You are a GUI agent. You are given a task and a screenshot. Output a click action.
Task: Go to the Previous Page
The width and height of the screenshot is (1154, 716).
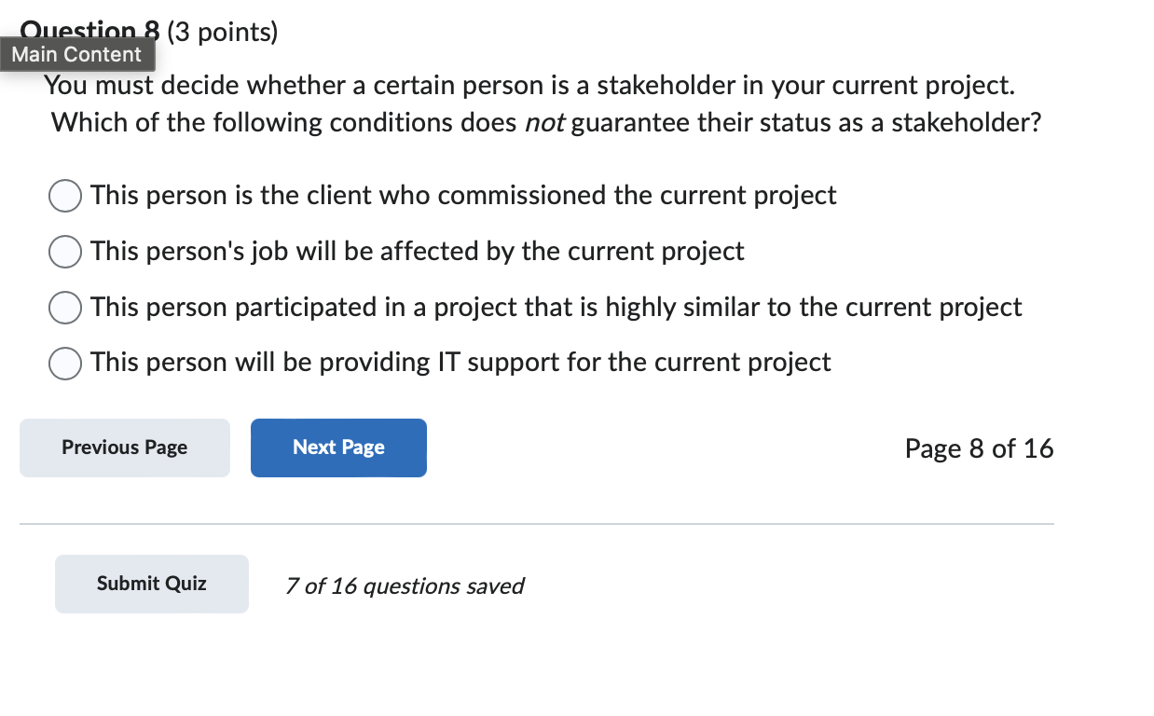(x=125, y=448)
